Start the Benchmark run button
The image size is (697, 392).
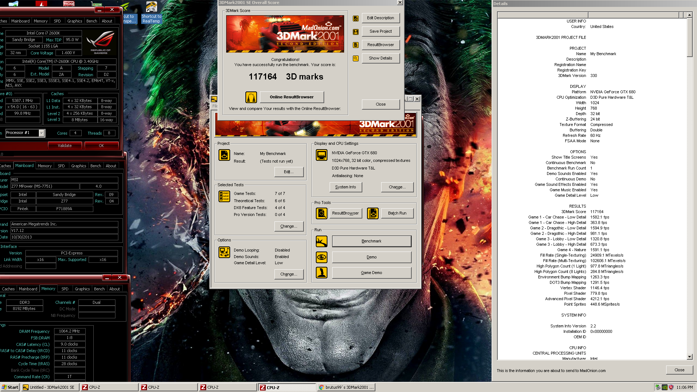pyautogui.click(x=371, y=241)
